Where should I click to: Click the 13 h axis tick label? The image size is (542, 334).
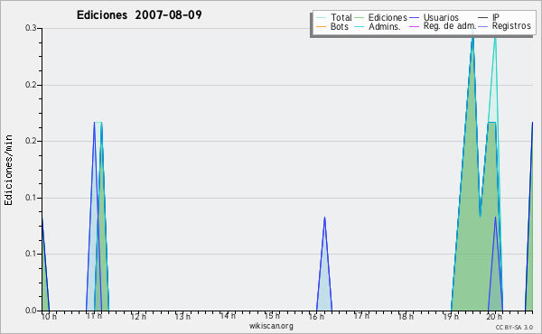[x=182, y=316]
